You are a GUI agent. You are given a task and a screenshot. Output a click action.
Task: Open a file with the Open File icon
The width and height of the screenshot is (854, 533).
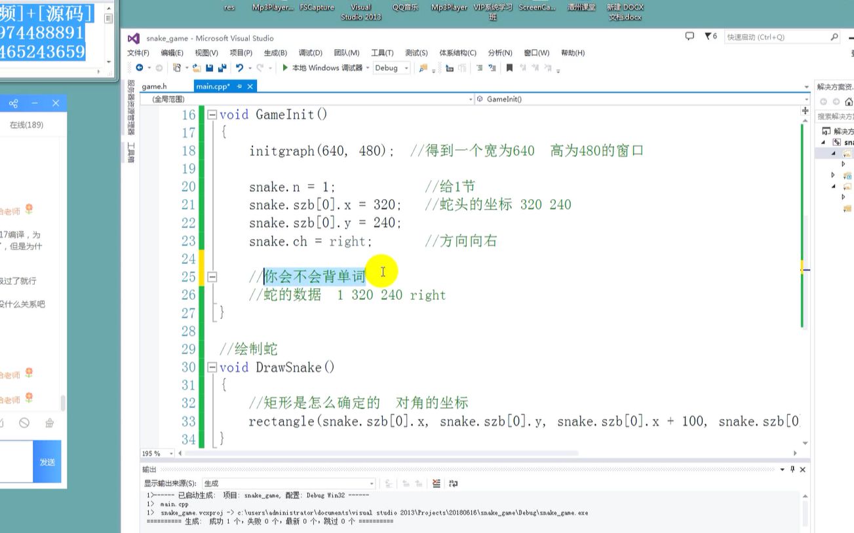pyautogui.click(x=196, y=67)
